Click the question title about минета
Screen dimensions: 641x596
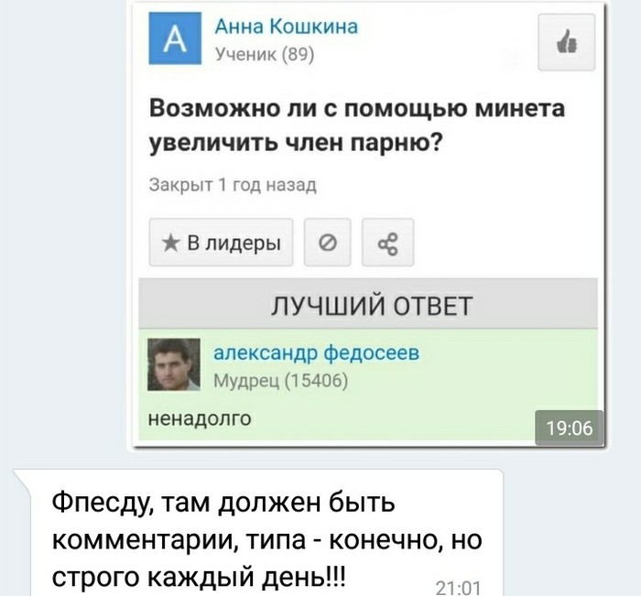point(356,126)
